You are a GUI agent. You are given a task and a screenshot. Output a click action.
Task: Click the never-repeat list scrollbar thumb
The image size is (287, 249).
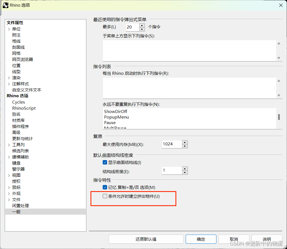[x=279, y=117]
